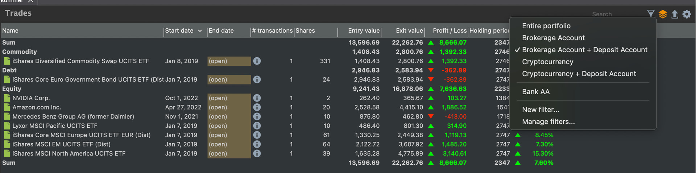Open the filter funnel icon in toolbar

[651, 14]
